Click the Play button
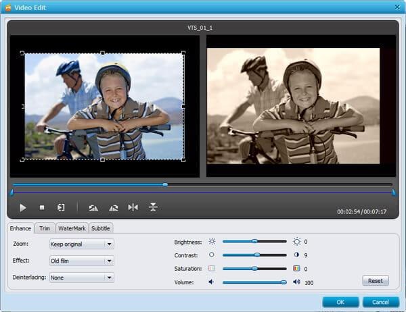The image size is (406, 312). point(23,207)
